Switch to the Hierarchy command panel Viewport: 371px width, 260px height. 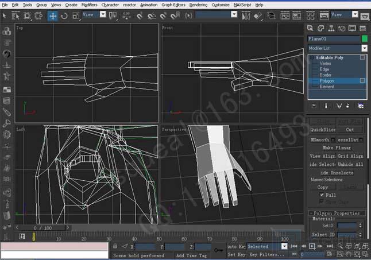pos(331,28)
